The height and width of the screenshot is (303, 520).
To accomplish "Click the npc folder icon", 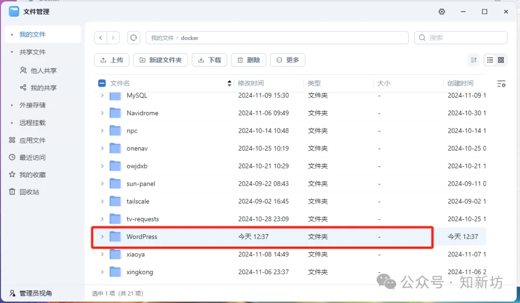I will (115, 130).
